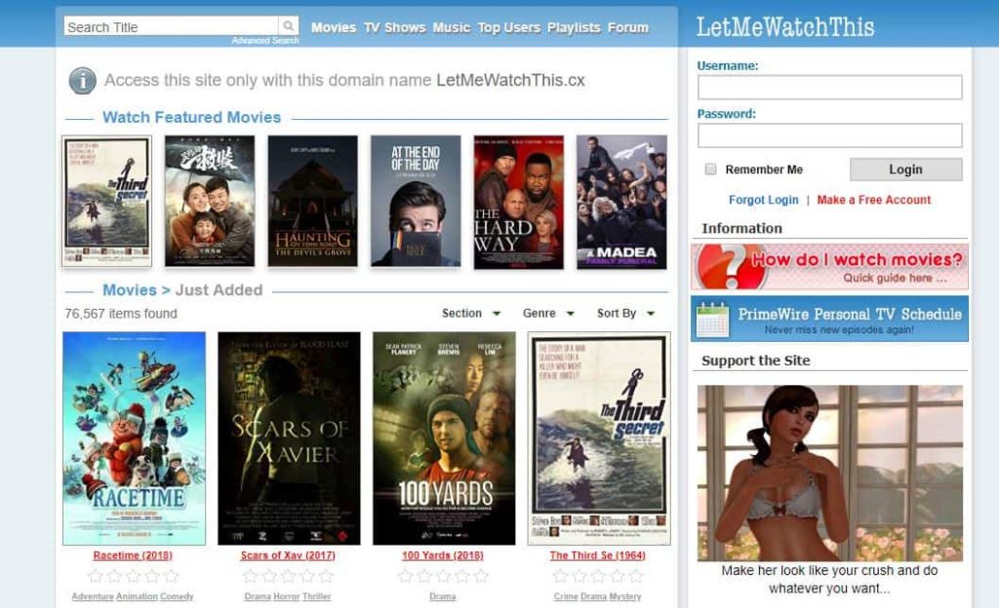
Task: Click Animation genre under Racetime
Action: (137, 596)
